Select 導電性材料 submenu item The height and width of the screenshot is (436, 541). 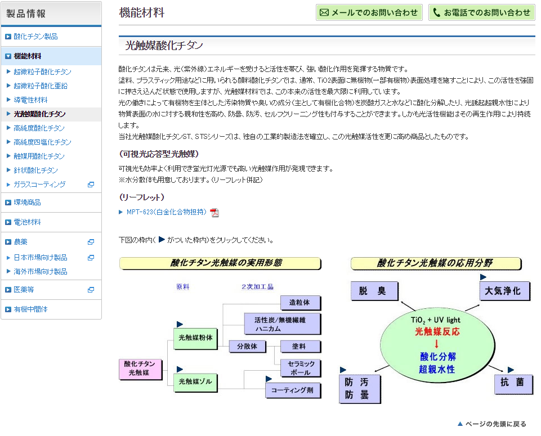pyautogui.click(x=31, y=100)
